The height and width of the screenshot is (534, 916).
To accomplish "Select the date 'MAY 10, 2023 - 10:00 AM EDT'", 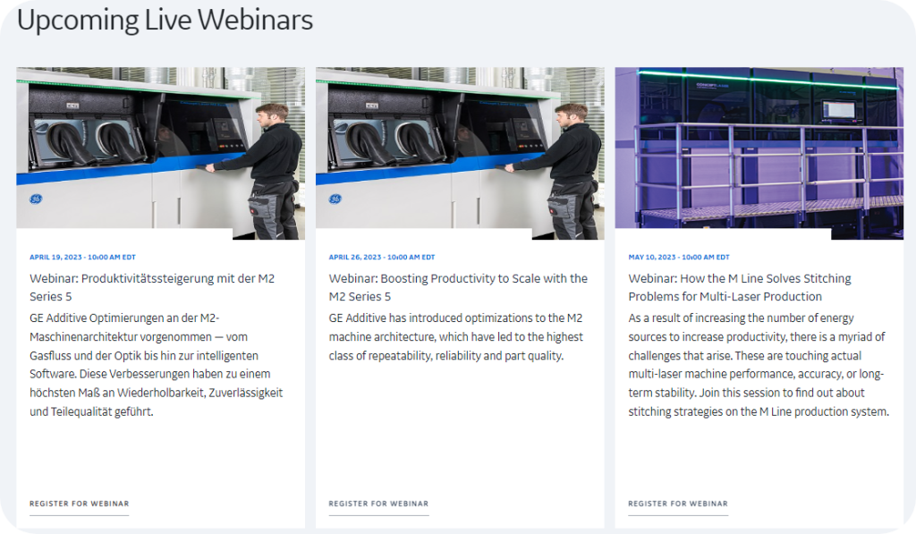I will point(679,257).
